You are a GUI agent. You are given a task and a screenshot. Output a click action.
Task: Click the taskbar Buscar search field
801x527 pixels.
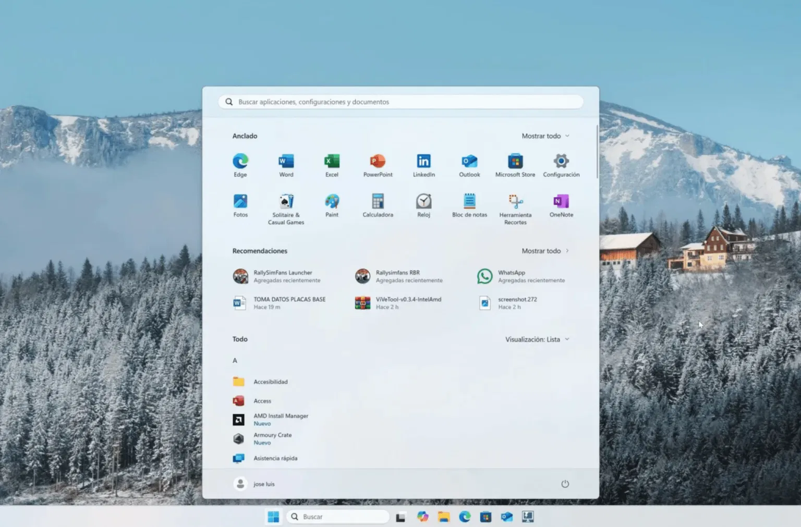click(x=337, y=517)
